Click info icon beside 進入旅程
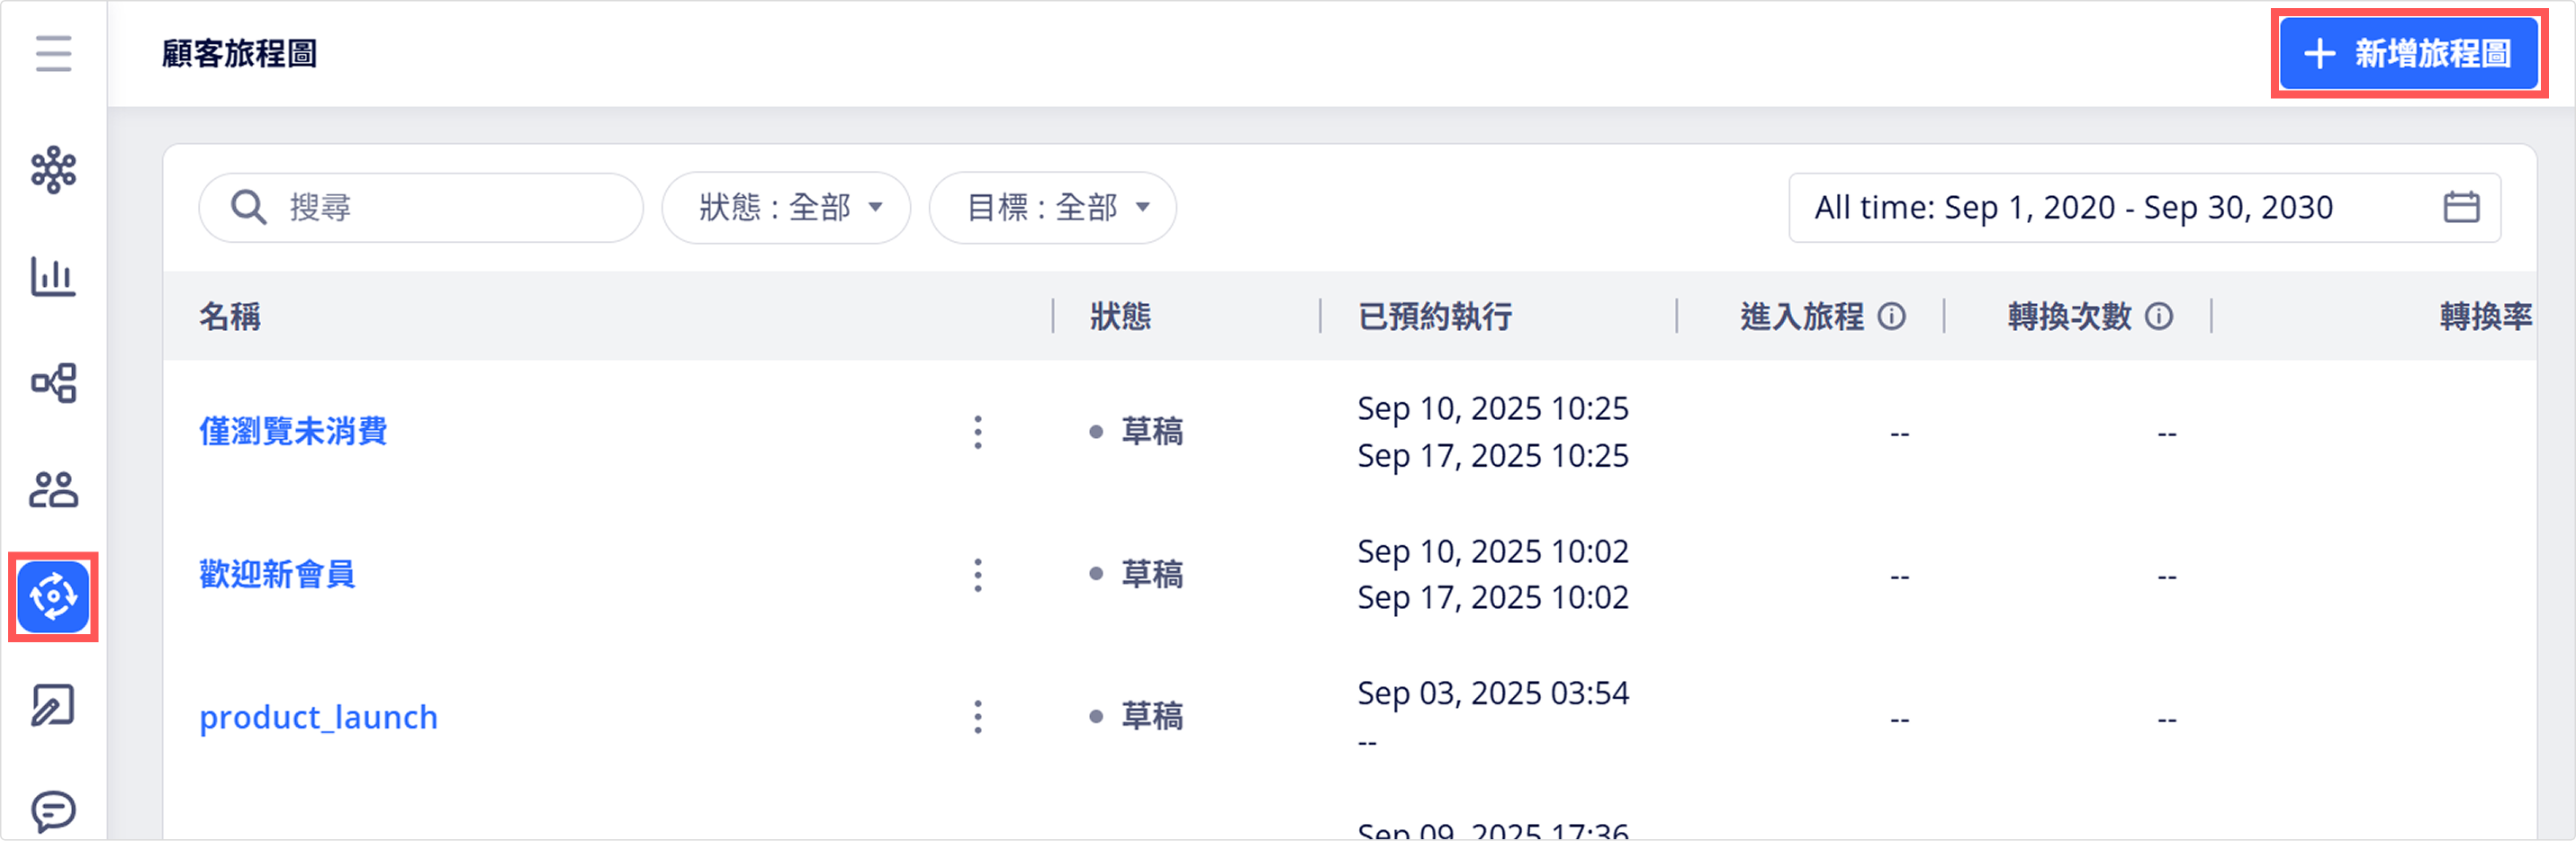This screenshot has height=841, width=2576. (x=1891, y=317)
